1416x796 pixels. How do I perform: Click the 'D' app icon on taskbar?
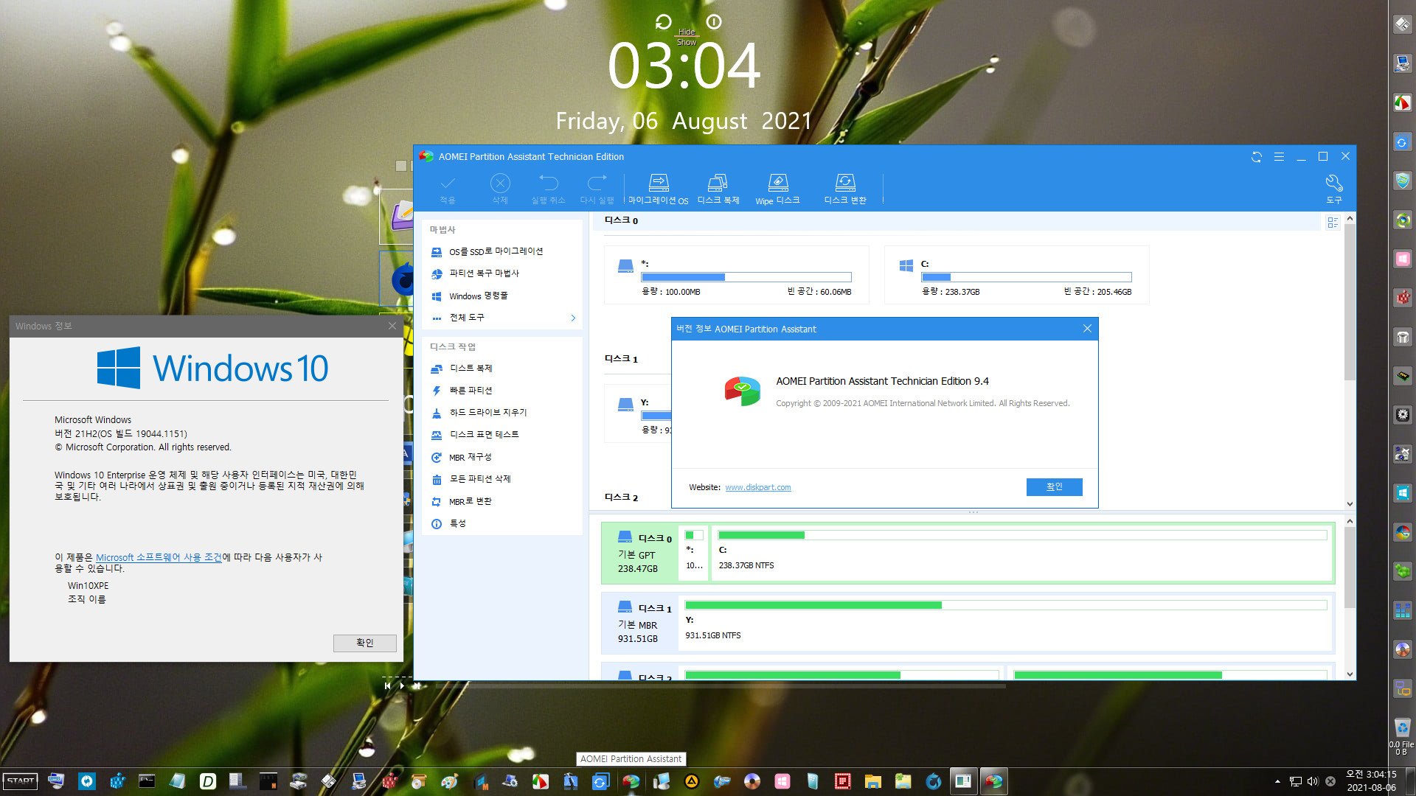(x=208, y=781)
